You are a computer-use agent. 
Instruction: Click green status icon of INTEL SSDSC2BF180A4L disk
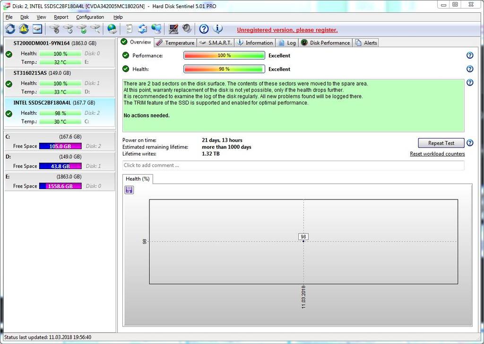9,113
